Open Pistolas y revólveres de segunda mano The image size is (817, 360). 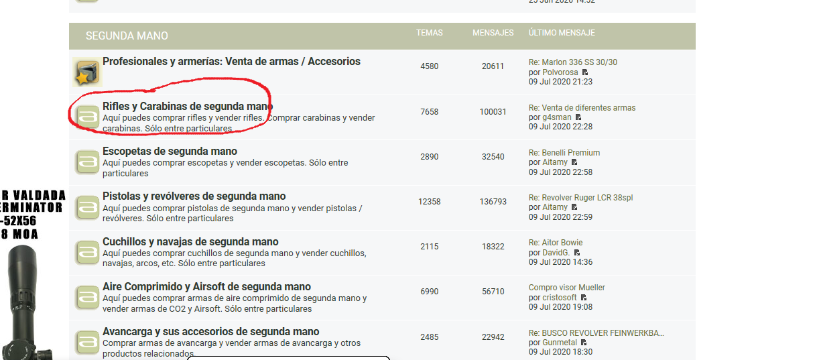point(194,196)
